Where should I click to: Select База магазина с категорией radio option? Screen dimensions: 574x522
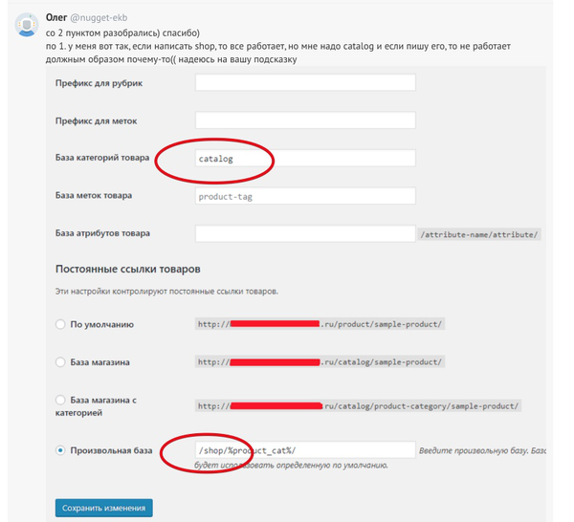pos(60,400)
